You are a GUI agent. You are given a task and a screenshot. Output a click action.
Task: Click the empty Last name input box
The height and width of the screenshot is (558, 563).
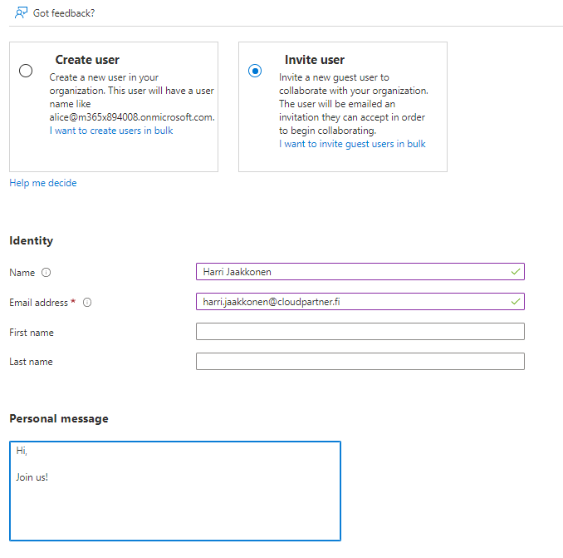(x=360, y=361)
